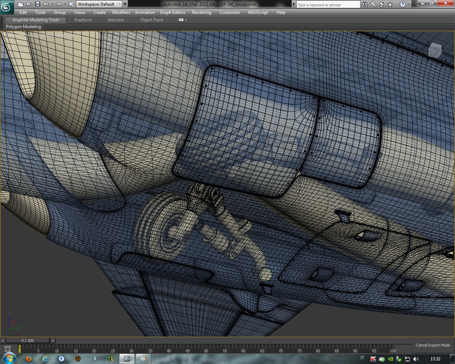Expand the quick access toolbar customize arrow
The height and width of the screenshot is (364, 455).
(125, 4)
